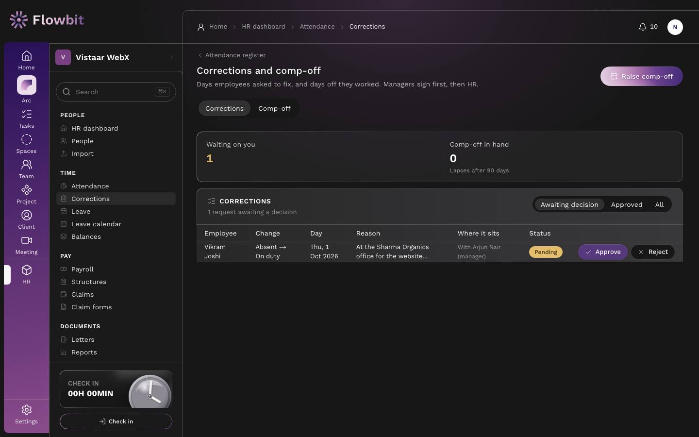Click the Raise comp-off button
The height and width of the screenshot is (437, 699).
click(x=641, y=76)
